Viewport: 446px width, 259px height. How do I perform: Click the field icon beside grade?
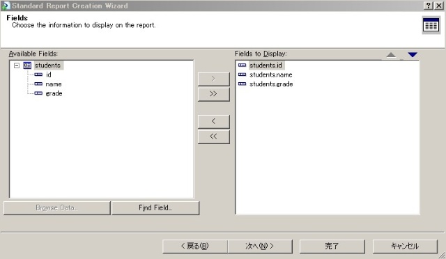coord(38,93)
